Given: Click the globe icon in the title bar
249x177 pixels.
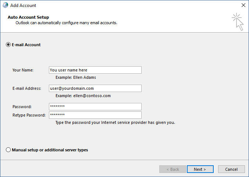Looking at the screenshot, I should [x=5, y=5].
